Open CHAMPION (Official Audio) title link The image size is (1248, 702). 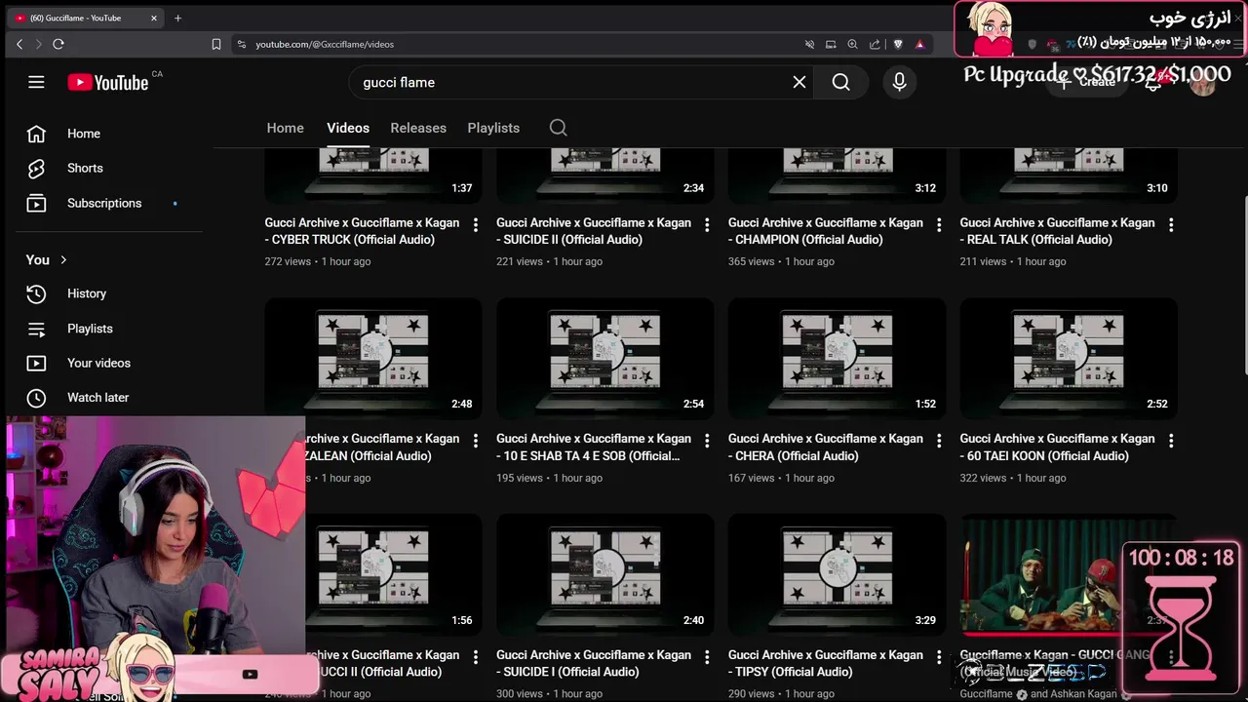(825, 231)
